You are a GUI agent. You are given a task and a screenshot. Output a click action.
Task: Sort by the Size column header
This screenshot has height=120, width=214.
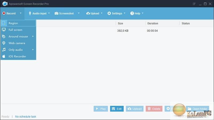click(x=120, y=23)
